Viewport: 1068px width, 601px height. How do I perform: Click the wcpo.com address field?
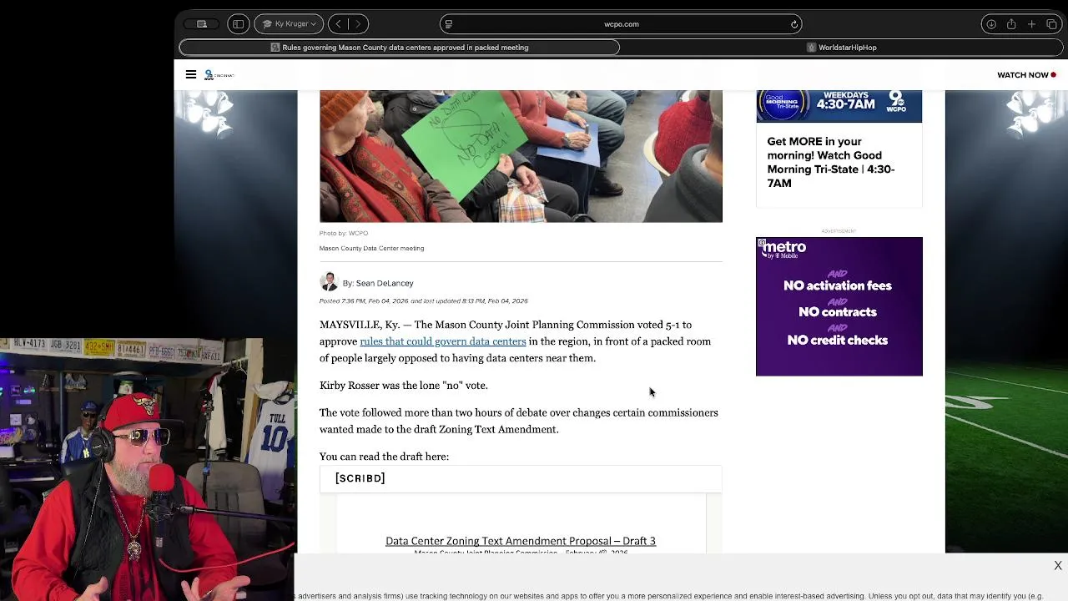[x=622, y=24]
